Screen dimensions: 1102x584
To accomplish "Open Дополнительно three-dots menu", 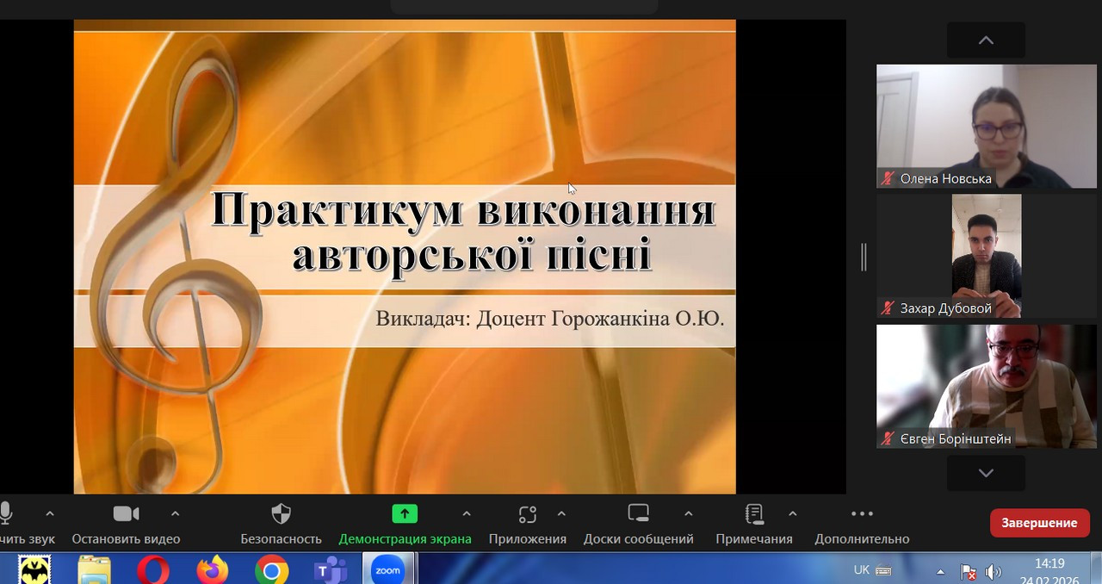I will point(862,513).
